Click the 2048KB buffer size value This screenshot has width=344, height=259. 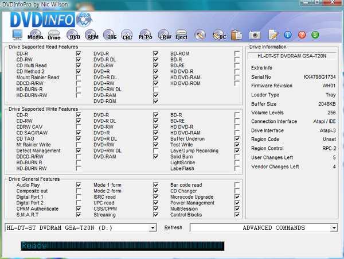pyautogui.click(x=327, y=104)
